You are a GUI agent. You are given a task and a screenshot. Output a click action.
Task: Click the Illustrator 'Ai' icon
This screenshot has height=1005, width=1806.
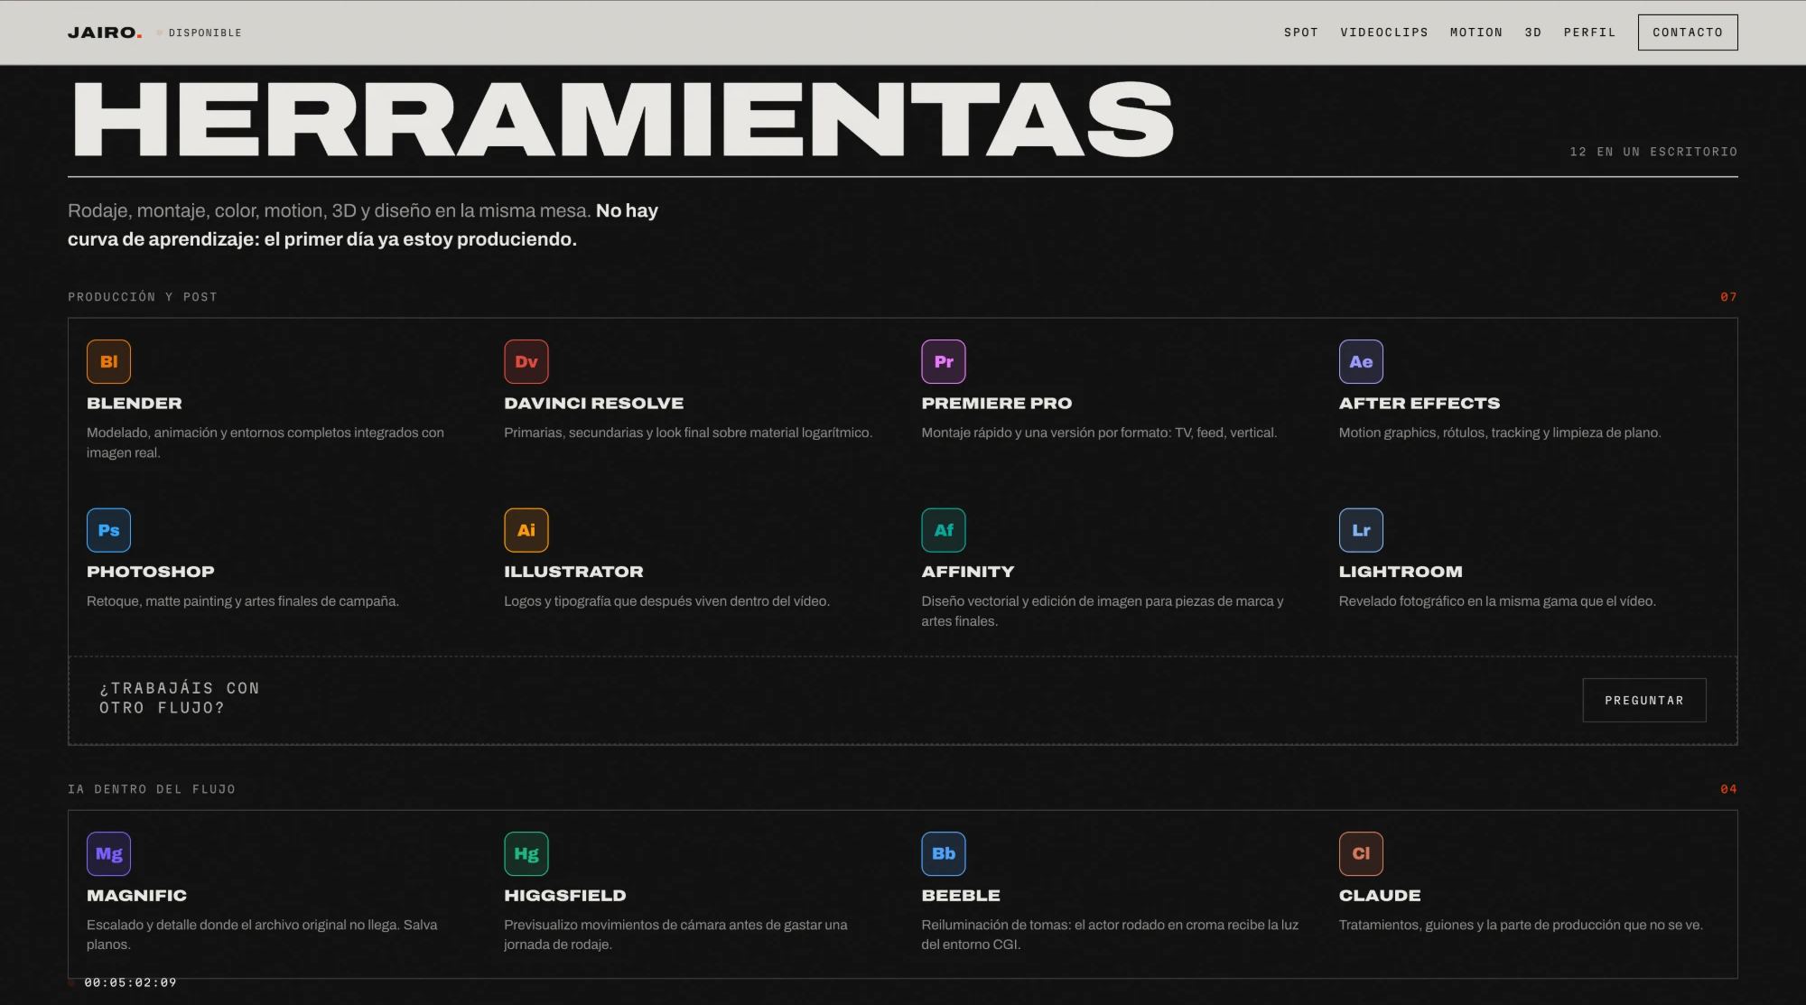[526, 530]
